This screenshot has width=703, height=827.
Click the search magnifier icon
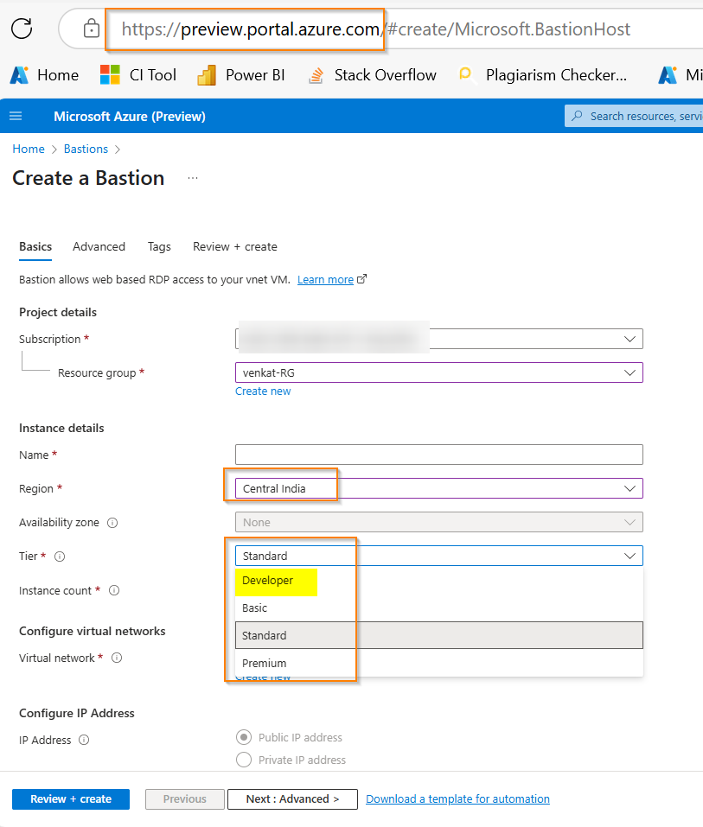578,116
